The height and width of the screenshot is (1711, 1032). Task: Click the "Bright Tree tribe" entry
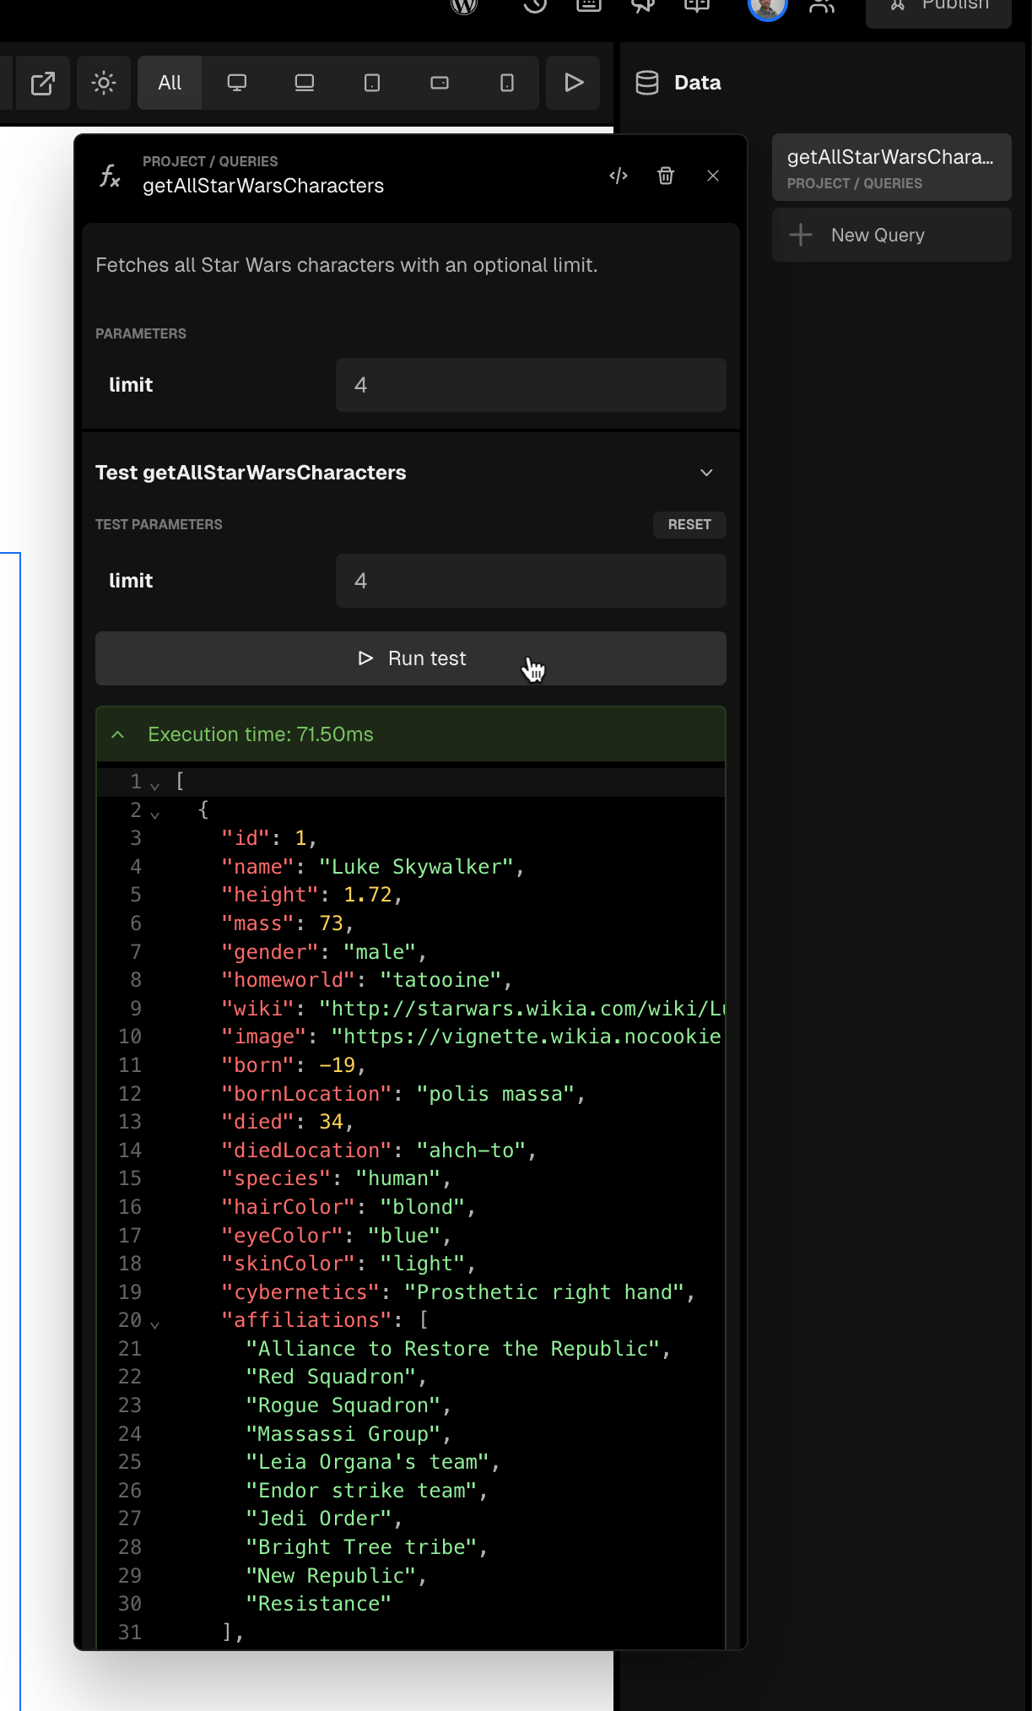361,1547
